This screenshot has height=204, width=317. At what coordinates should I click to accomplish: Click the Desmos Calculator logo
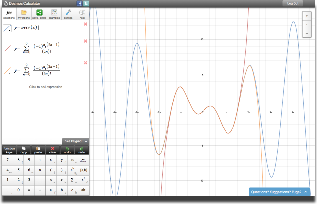click(22, 3)
